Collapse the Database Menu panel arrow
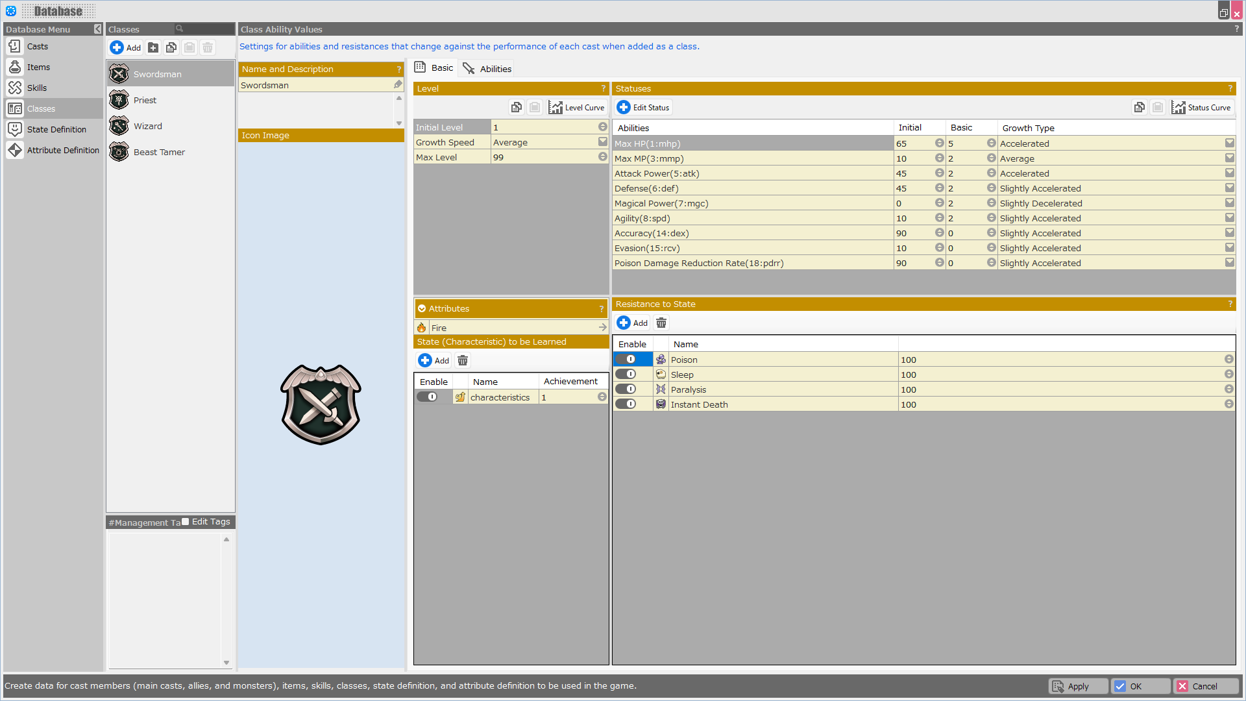This screenshot has height=701, width=1246. coord(97,29)
